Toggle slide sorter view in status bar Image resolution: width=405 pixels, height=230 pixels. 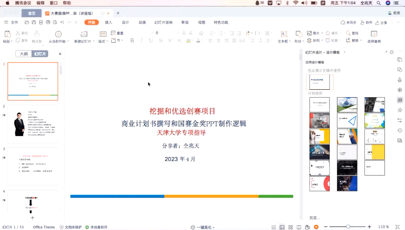tap(290, 227)
